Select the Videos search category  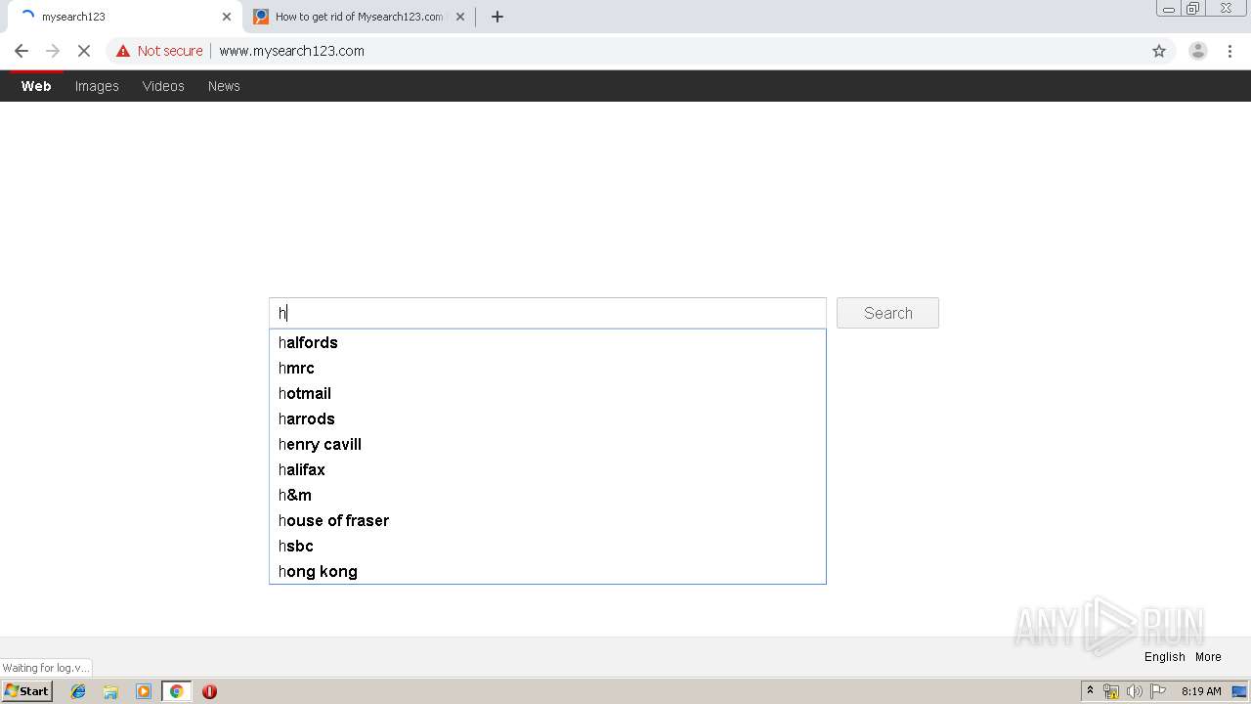[163, 86]
